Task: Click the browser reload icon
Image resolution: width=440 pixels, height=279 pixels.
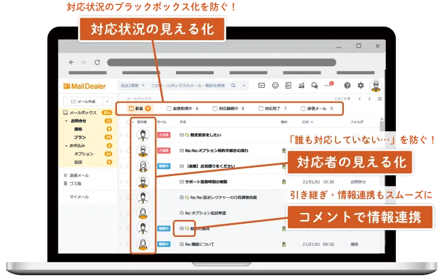Action: (97, 62)
